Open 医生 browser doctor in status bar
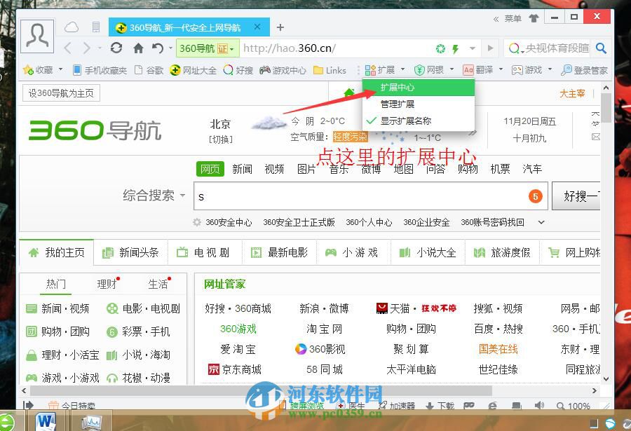Screen dimensions: 631x431 [x=353, y=405]
